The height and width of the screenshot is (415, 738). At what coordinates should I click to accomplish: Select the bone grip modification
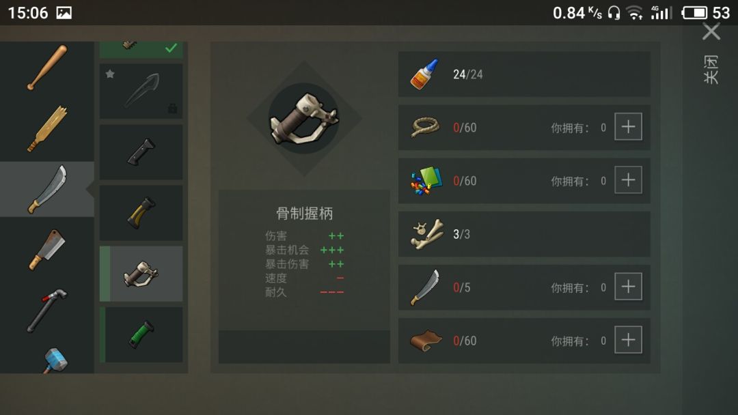[141, 274]
